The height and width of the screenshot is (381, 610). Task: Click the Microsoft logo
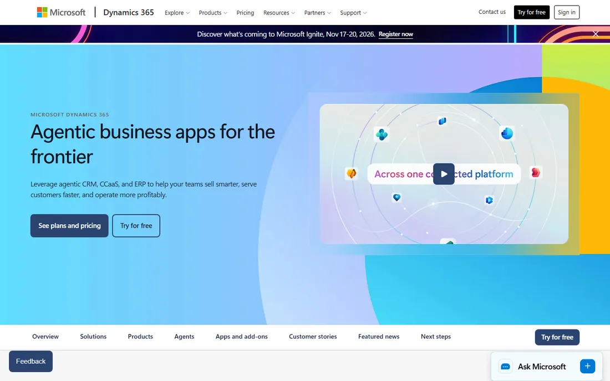point(61,12)
